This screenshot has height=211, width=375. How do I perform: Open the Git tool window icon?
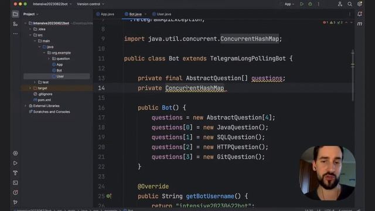point(15,202)
